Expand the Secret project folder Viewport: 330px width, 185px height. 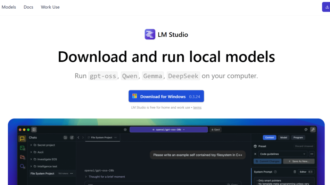tap(31, 145)
